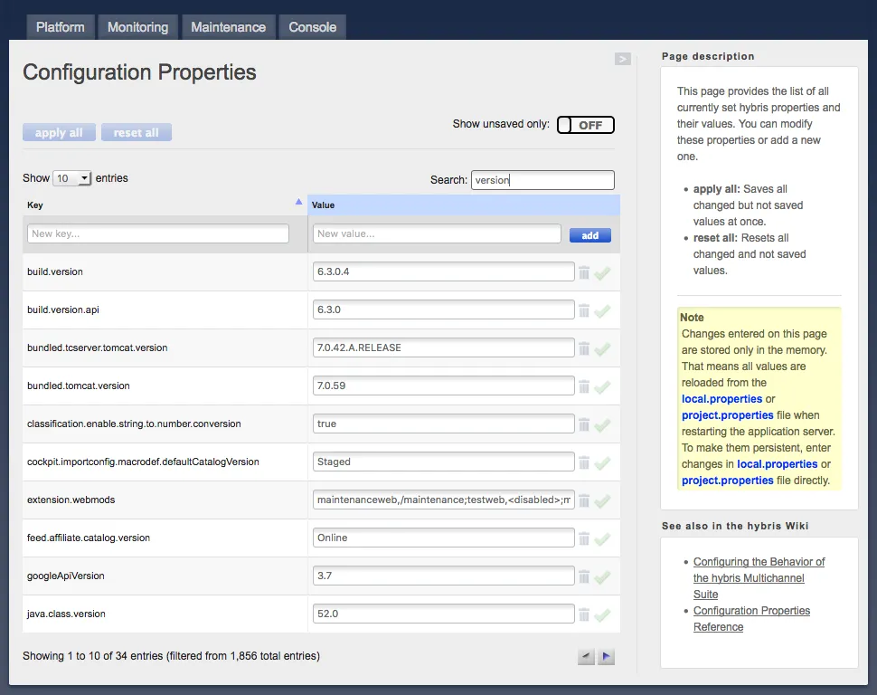Save bundled.tomcat.version with checkmark icon
877x695 pixels.
[602, 387]
